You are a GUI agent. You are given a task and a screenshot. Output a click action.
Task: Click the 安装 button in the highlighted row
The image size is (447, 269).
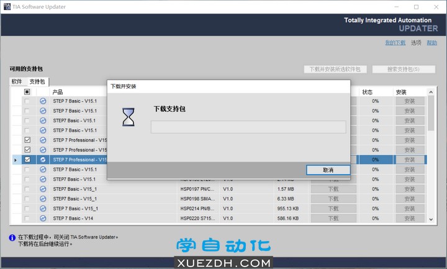410,160
